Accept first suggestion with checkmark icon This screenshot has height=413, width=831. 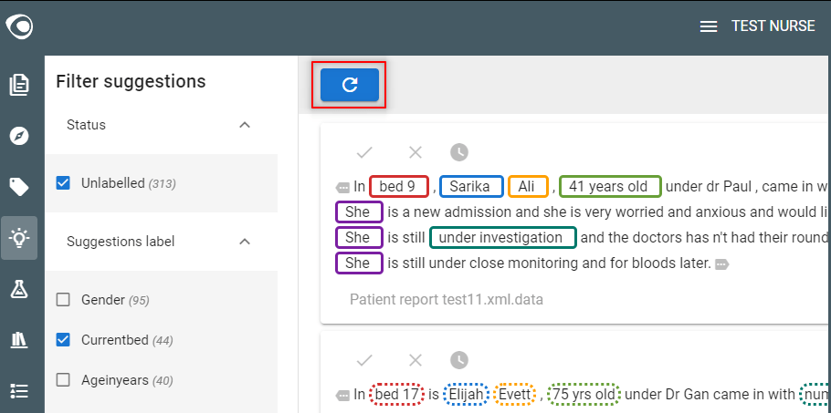coord(364,153)
